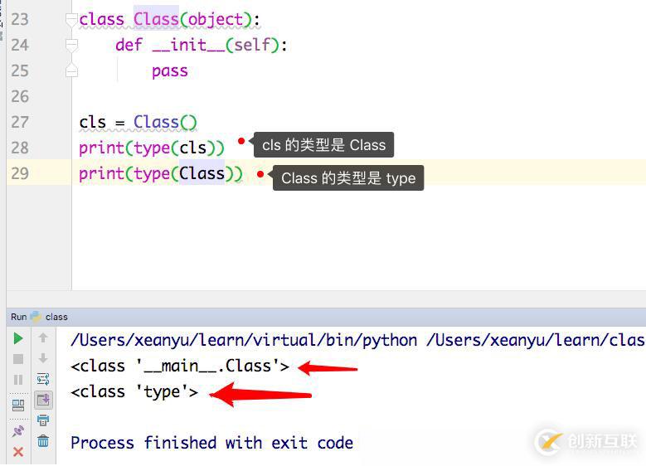This screenshot has height=466, width=646.
Task: Rerun the script with green play icon
Action: [17, 338]
